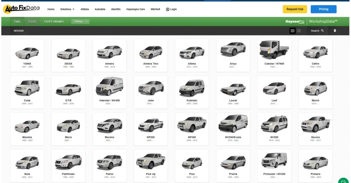Select the Kubistar model card
The height and width of the screenshot is (183, 351).
pos(192,92)
